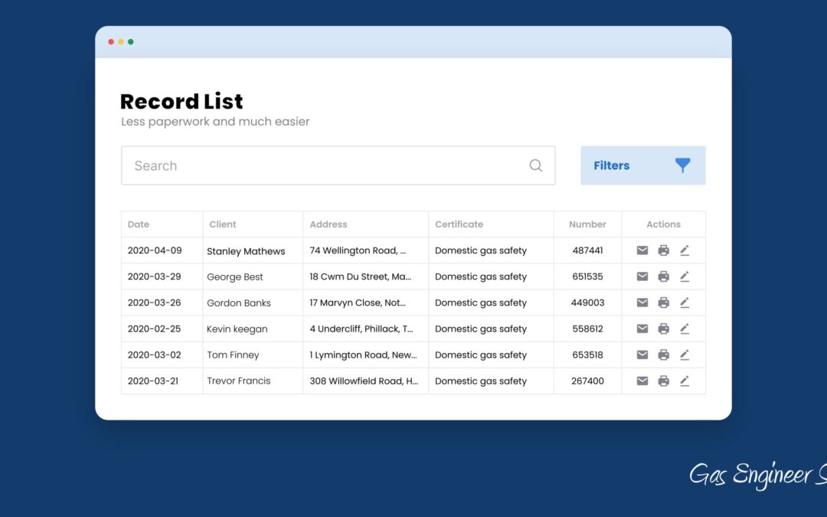Click the Gas Engineer logo text
The image size is (827, 517).
tap(754, 476)
